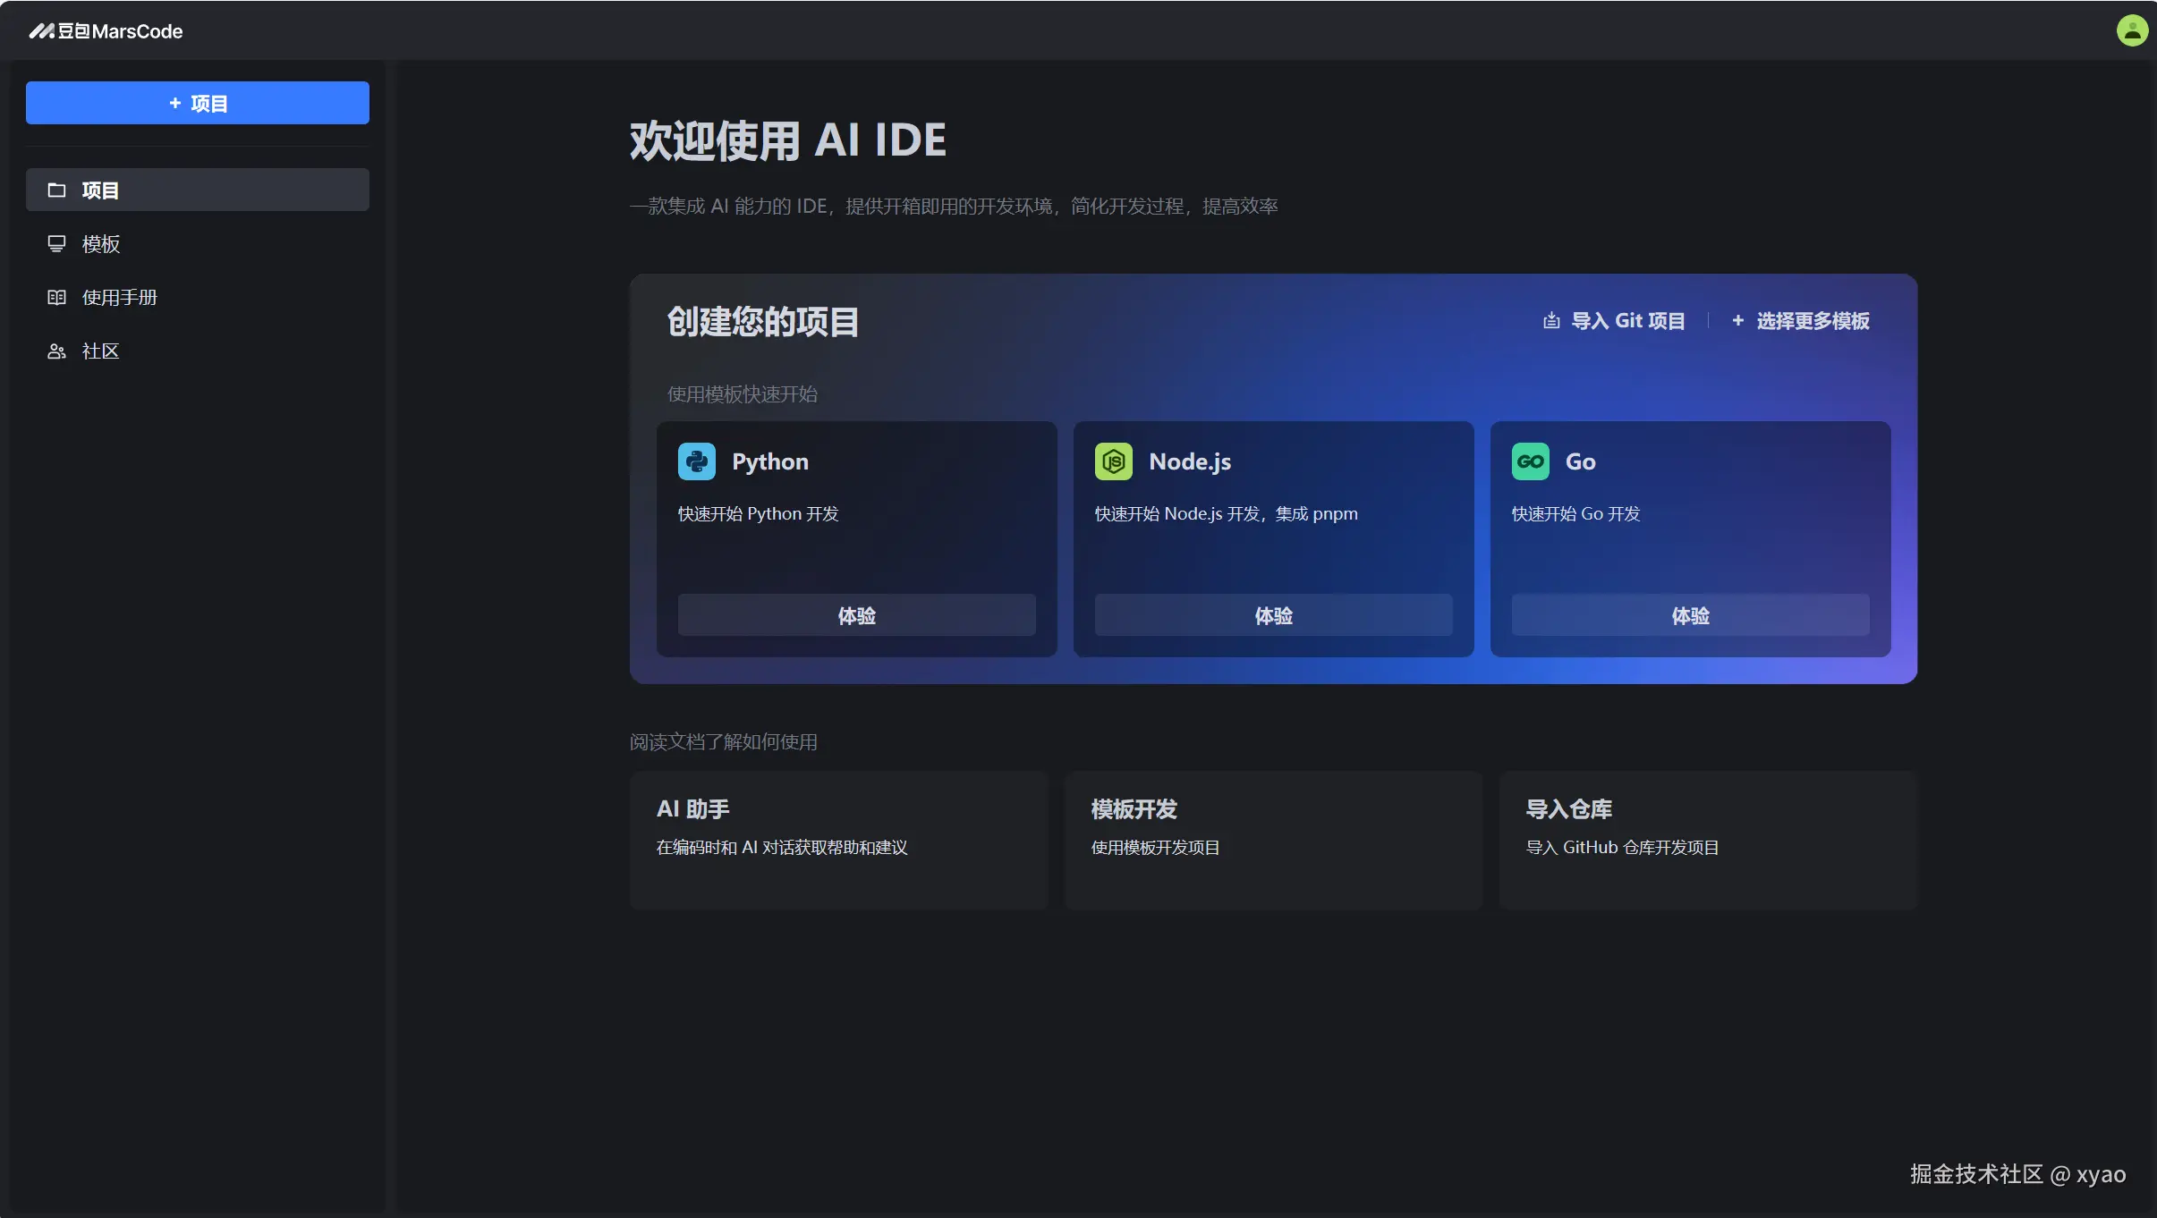Click the MarsCode logo in header
Viewport: 2157px width, 1218px height.
[106, 31]
